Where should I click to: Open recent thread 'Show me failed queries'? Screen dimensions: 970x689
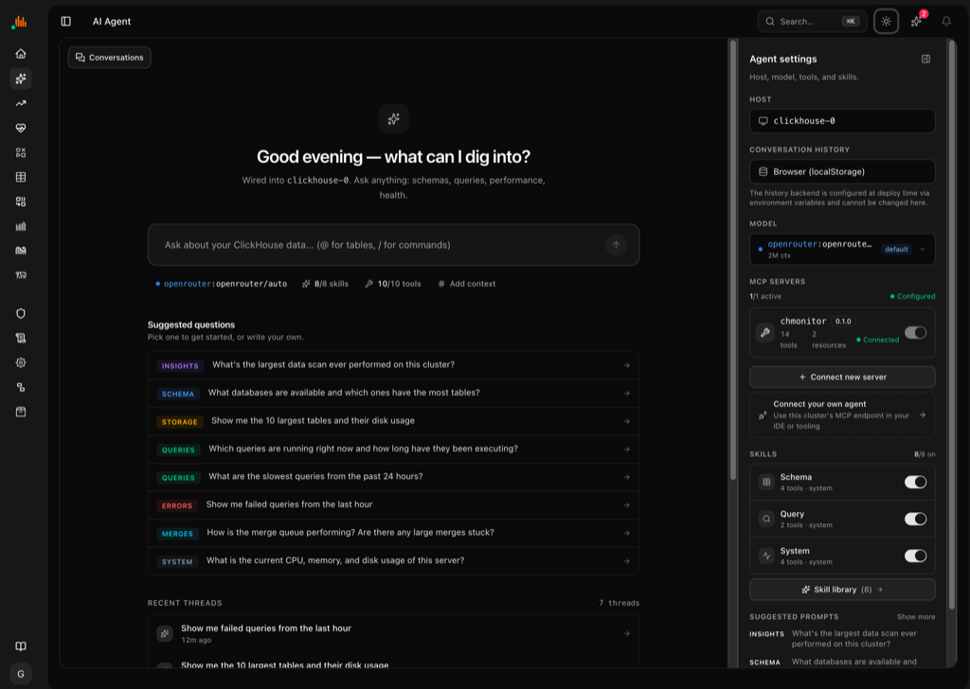393,633
